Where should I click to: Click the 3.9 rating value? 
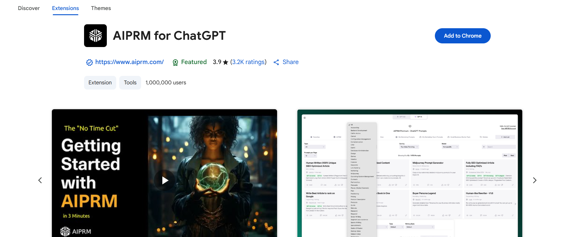pyautogui.click(x=217, y=62)
